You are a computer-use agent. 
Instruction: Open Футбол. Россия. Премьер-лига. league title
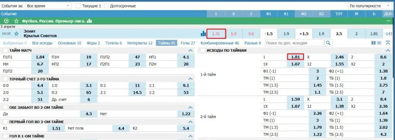(53, 21)
